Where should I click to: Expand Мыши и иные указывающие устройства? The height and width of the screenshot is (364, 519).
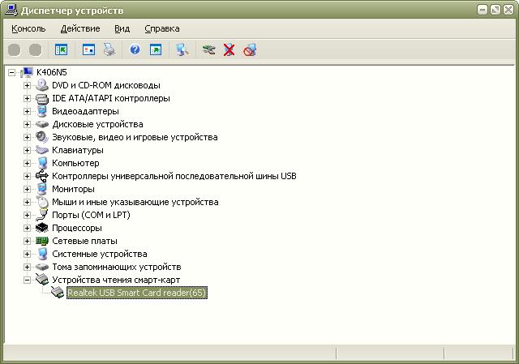pos(27,202)
